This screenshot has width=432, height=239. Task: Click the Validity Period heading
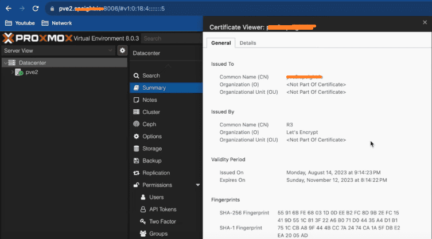point(228,160)
